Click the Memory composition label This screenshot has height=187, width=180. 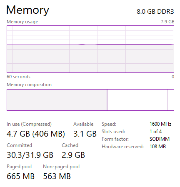point(29,85)
